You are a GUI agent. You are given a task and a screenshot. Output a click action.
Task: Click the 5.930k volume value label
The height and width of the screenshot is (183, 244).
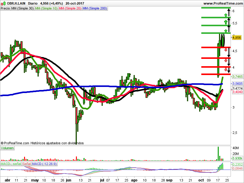point(238,158)
